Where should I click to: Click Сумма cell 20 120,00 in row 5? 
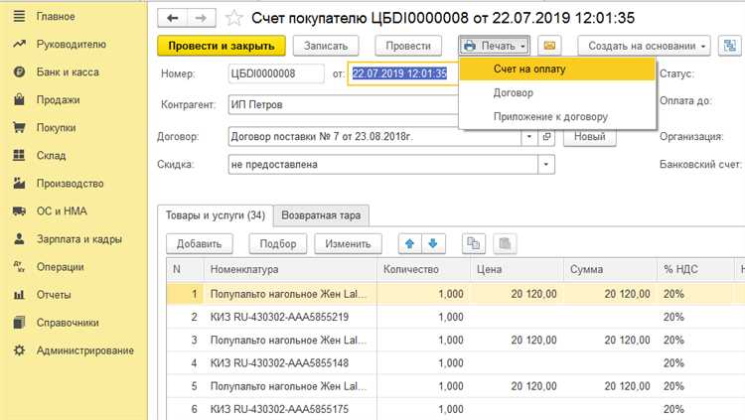[x=610, y=386]
